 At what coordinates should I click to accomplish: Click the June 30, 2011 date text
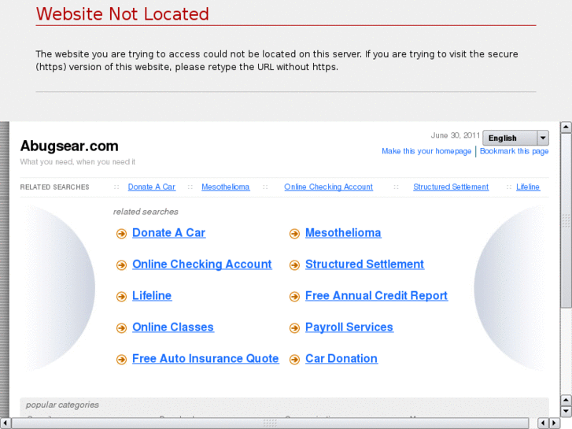point(455,135)
